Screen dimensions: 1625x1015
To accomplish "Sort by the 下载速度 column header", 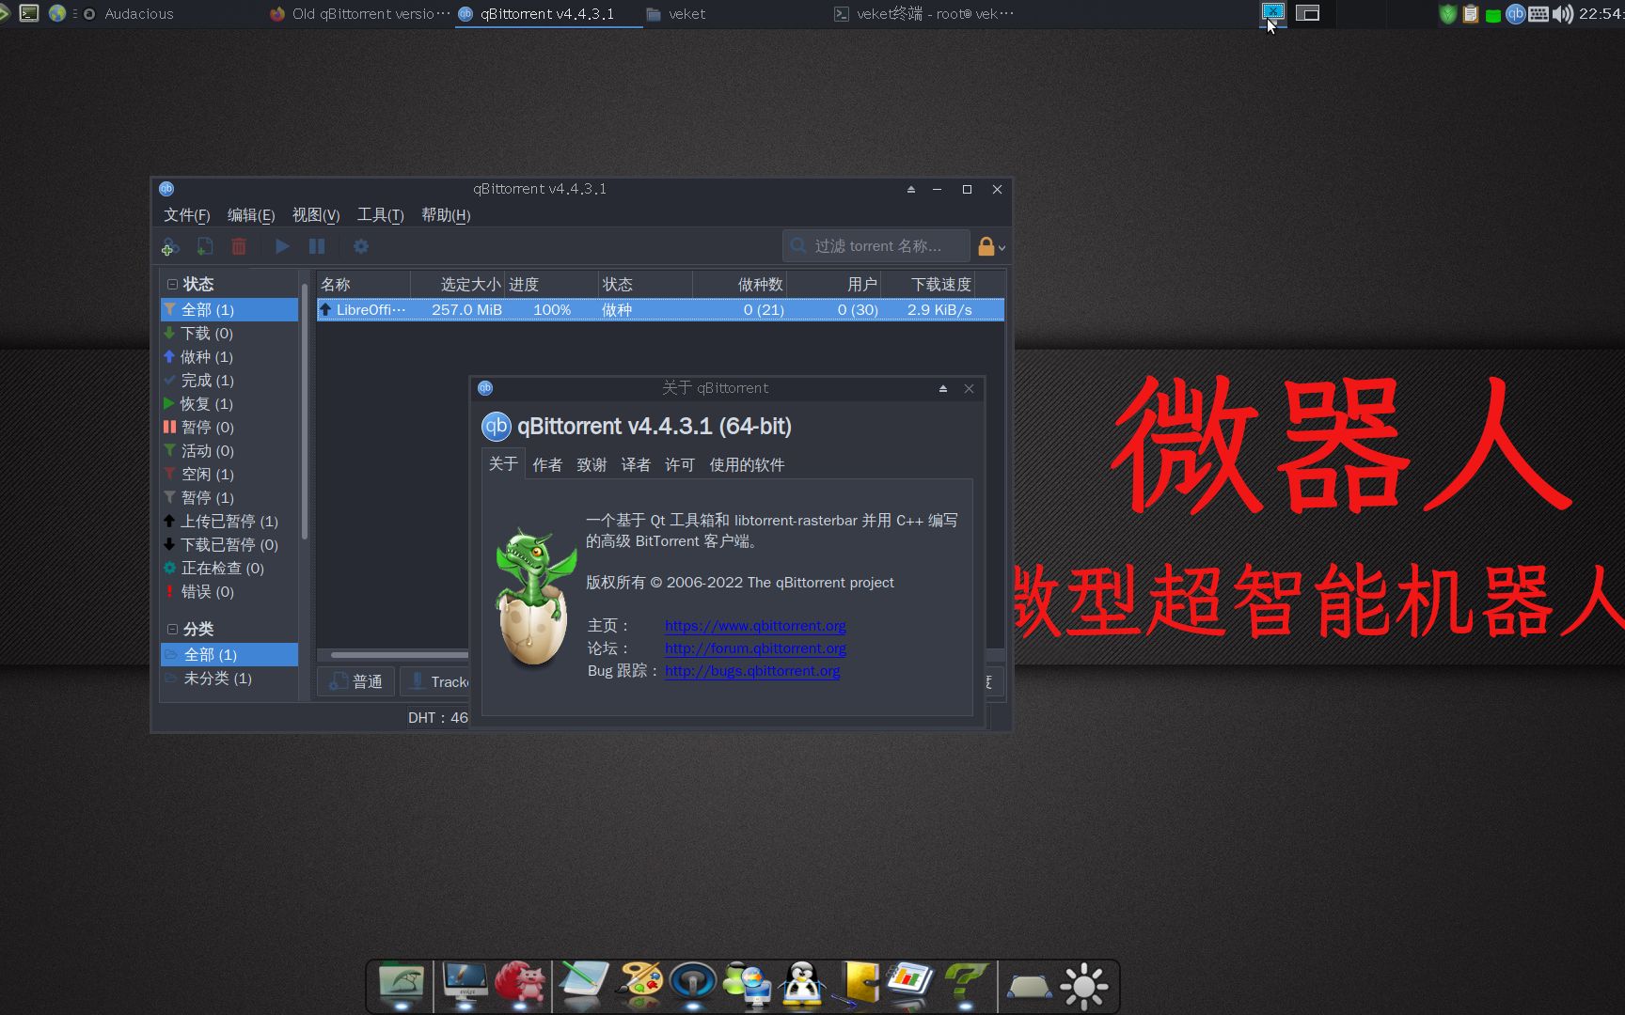I will click(928, 284).
